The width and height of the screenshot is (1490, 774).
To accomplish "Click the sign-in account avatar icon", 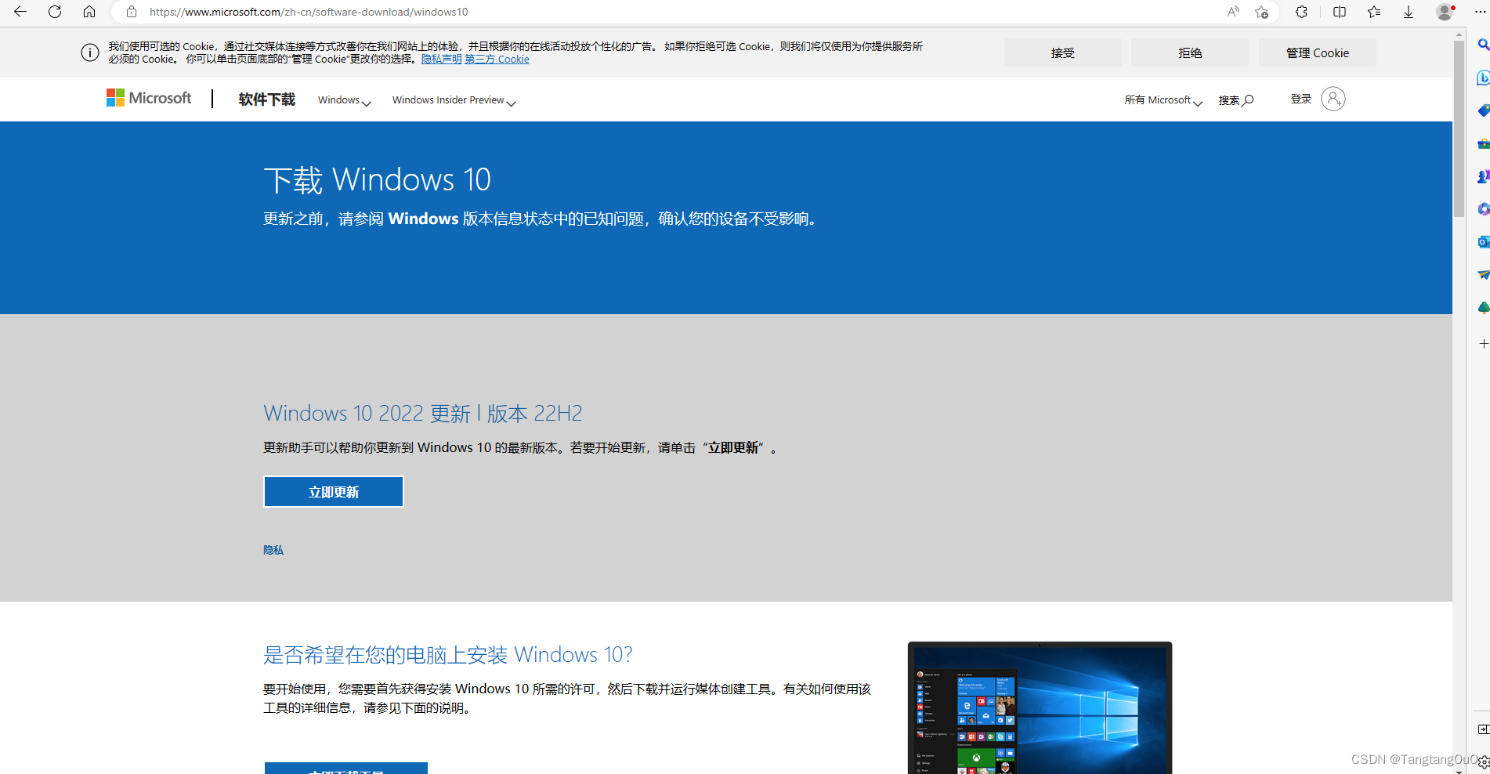I will click(1333, 99).
